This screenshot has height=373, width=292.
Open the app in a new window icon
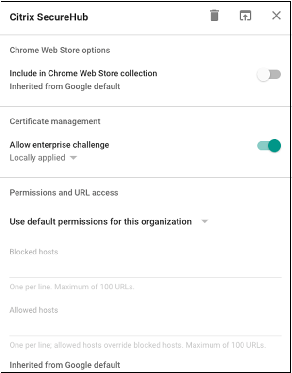coord(245,16)
